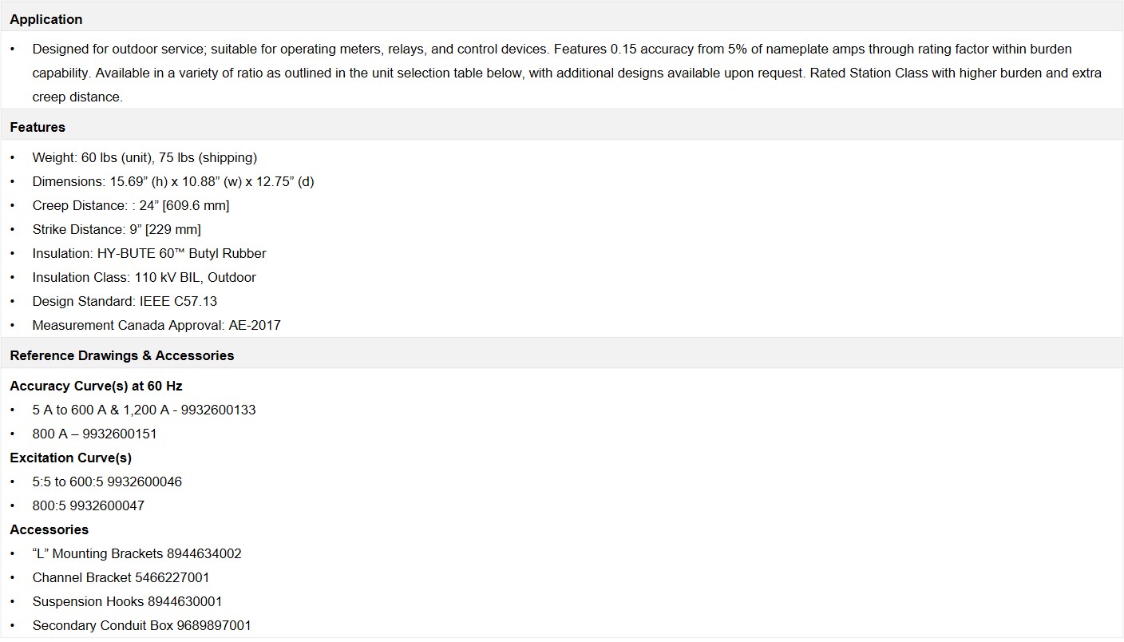This screenshot has height=642, width=1124.
Task: Click the Design Standard IEEE C57.13 line
Action: [x=125, y=301]
